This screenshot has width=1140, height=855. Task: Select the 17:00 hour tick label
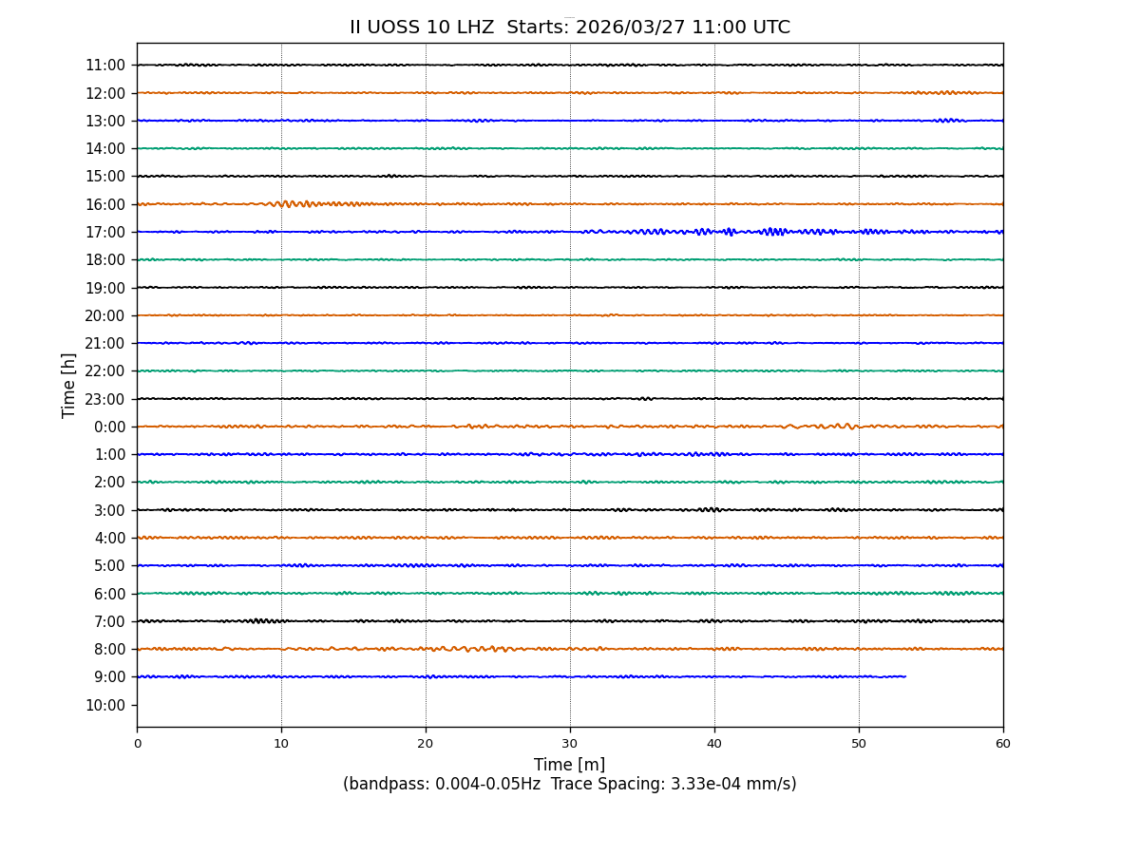105,232
